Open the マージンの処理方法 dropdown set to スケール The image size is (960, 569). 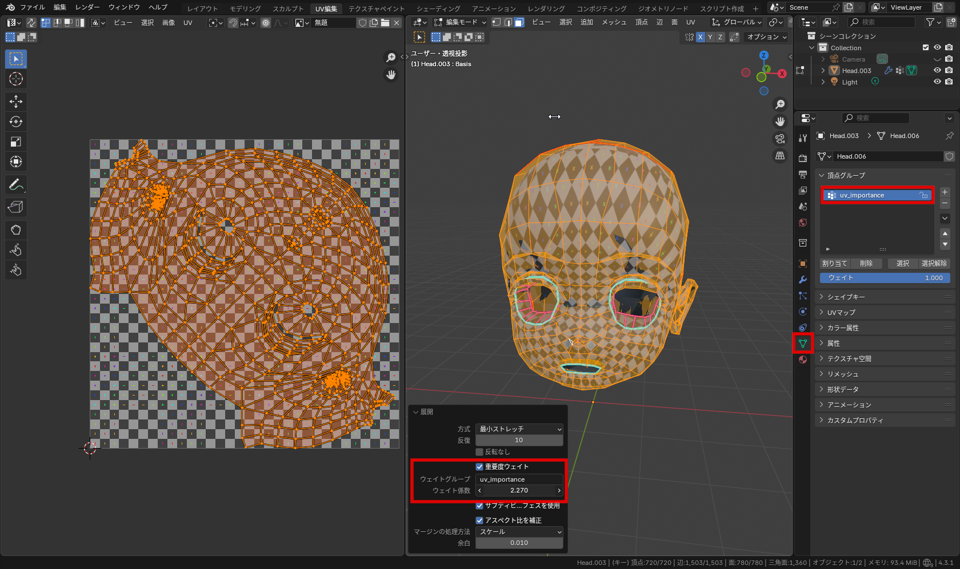[x=519, y=531]
